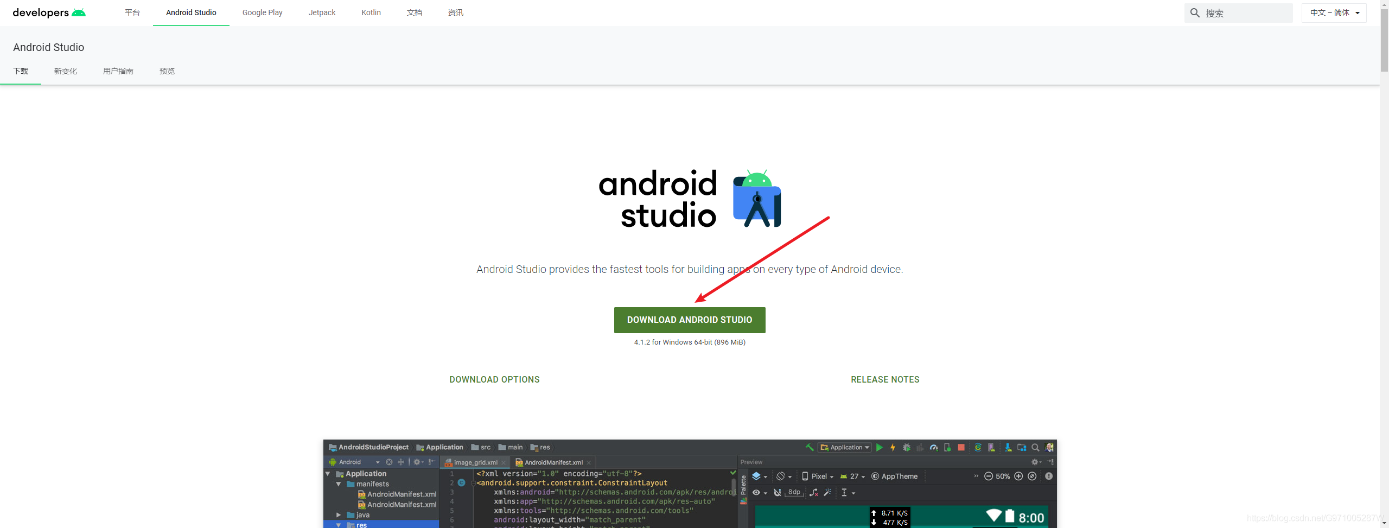Switch to the Kotlin tab
The width and height of the screenshot is (1389, 528).
tap(371, 12)
